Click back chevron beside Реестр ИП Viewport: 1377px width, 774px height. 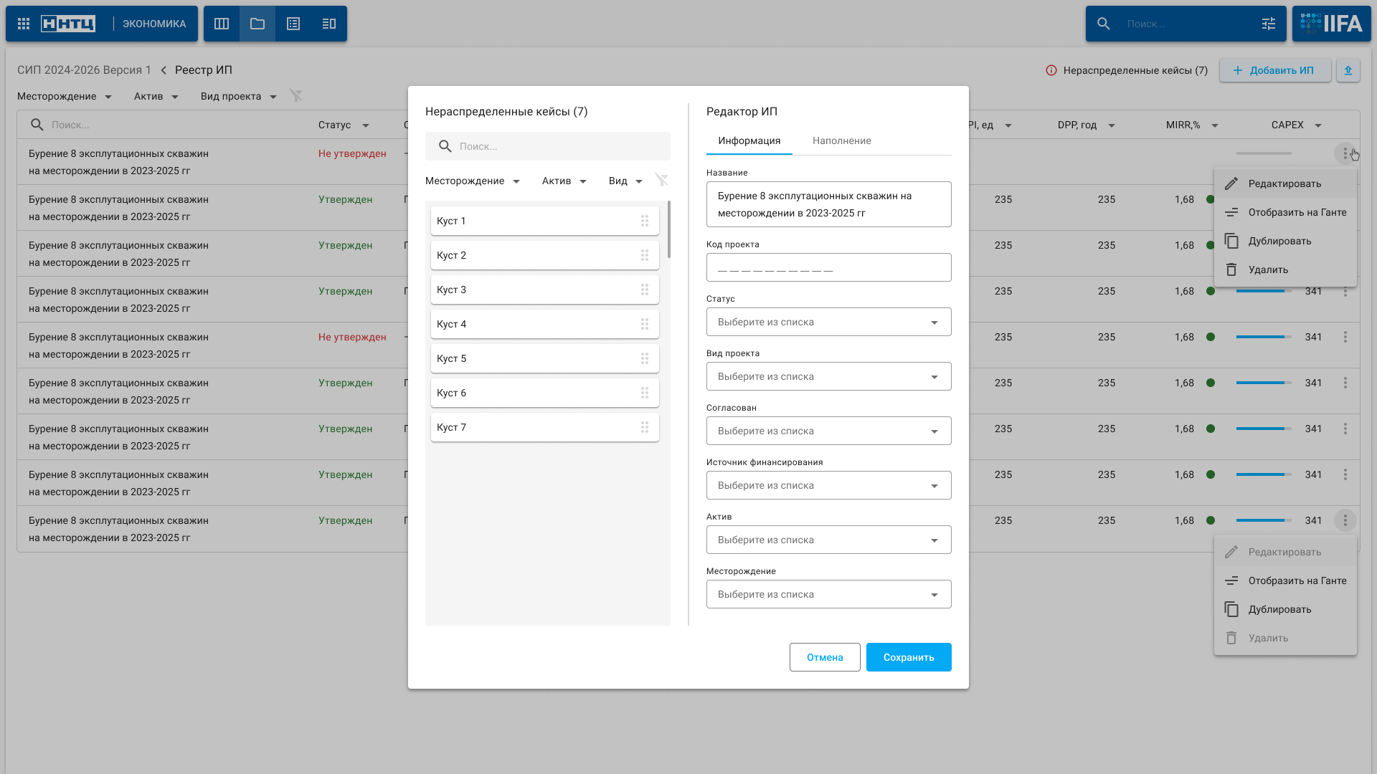pyautogui.click(x=164, y=70)
